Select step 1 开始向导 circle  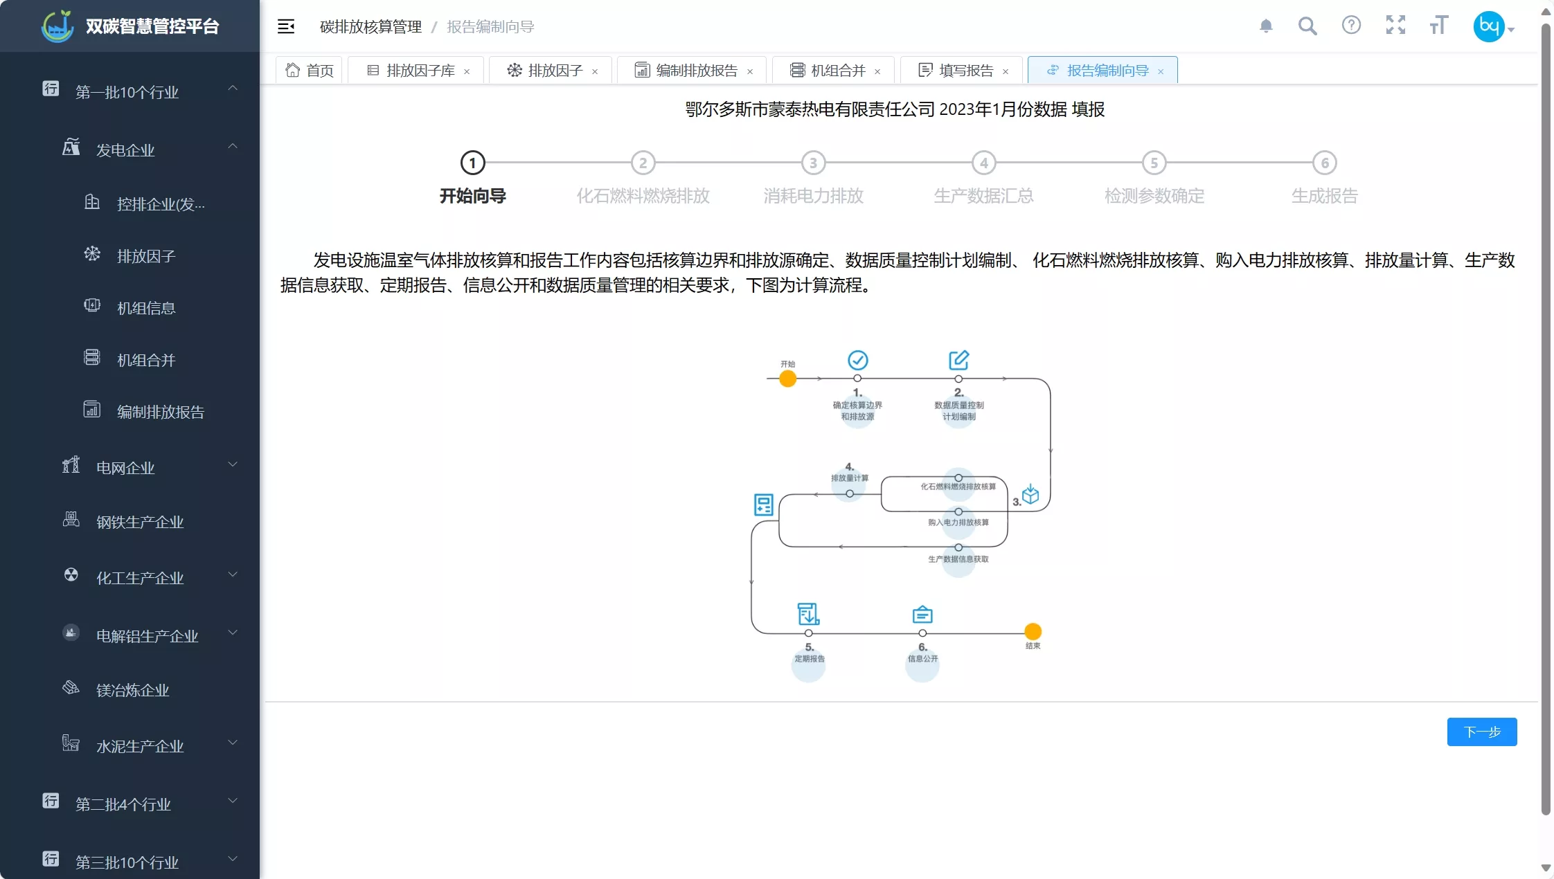473,163
